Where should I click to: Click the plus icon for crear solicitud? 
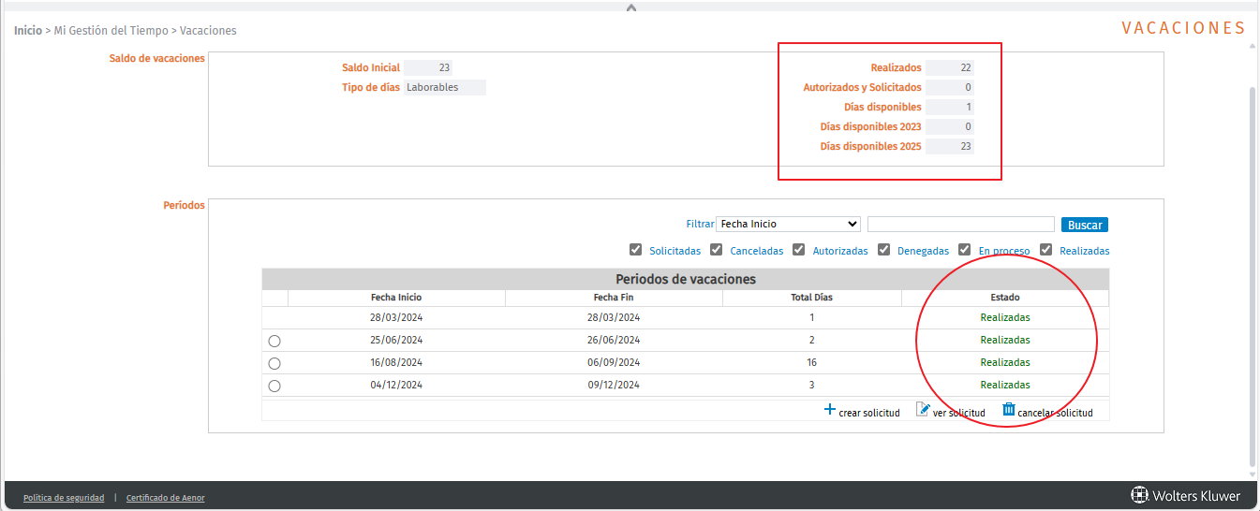(829, 409)
